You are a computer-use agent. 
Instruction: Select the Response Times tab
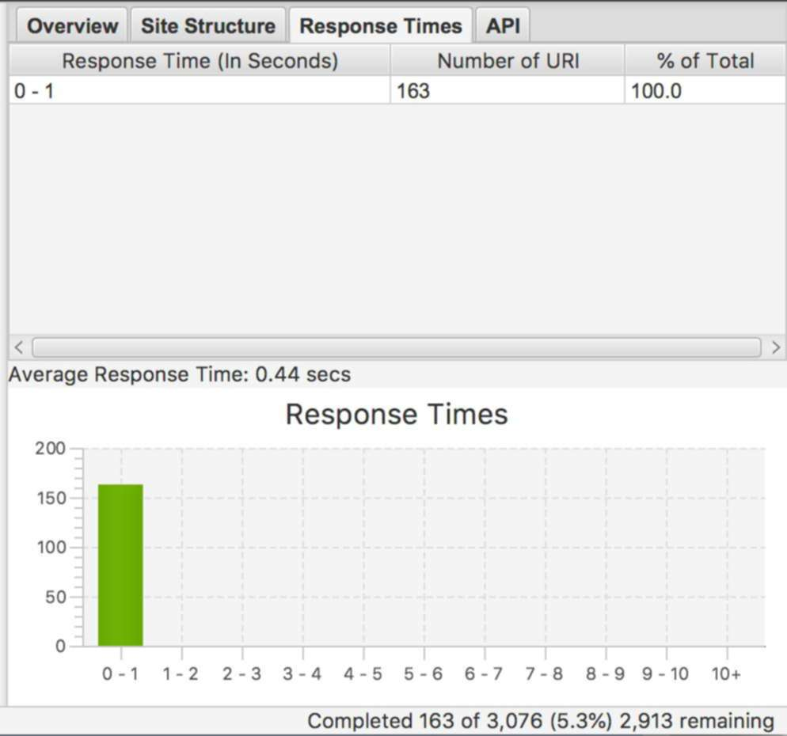point(380,25)
